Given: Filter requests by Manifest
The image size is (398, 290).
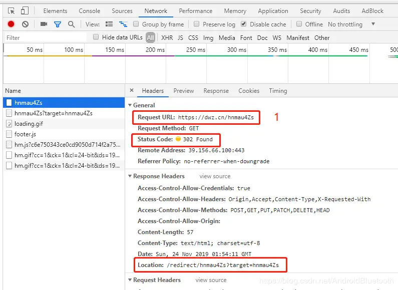Looking at the screenshot, I should [298, 38].
